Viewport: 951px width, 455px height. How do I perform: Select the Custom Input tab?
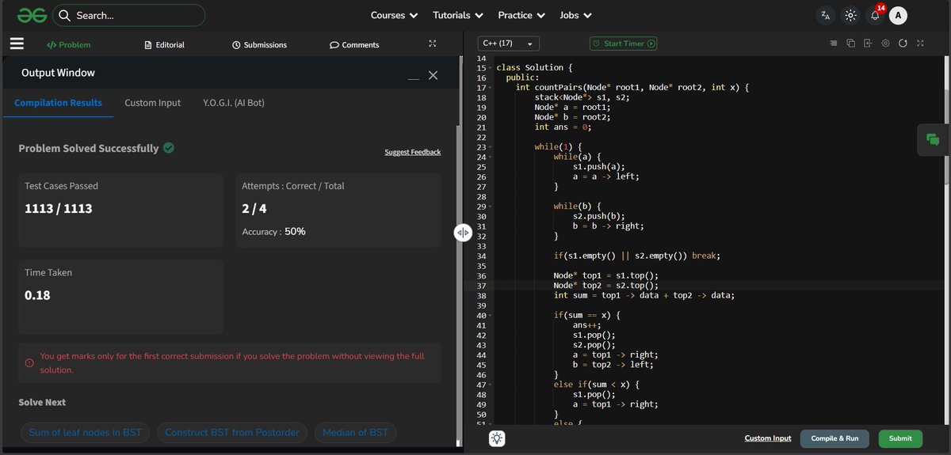tap(152, 103)
